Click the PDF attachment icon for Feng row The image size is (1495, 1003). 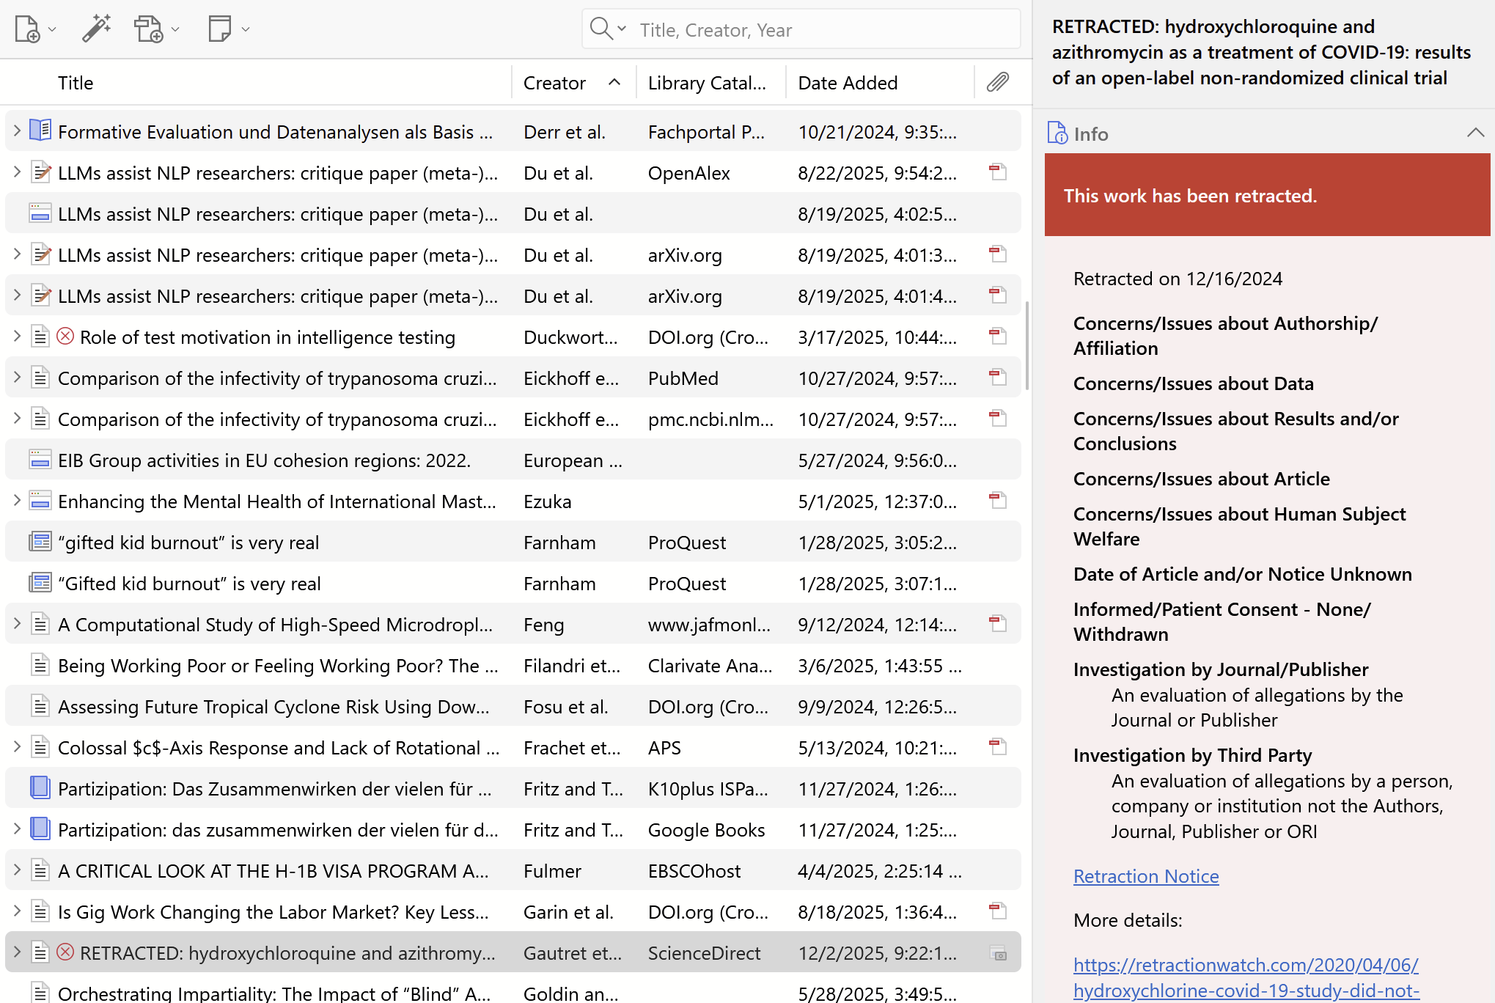tap(997, 624)
